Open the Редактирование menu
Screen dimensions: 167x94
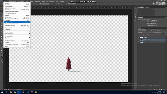[x=12, y=1]
